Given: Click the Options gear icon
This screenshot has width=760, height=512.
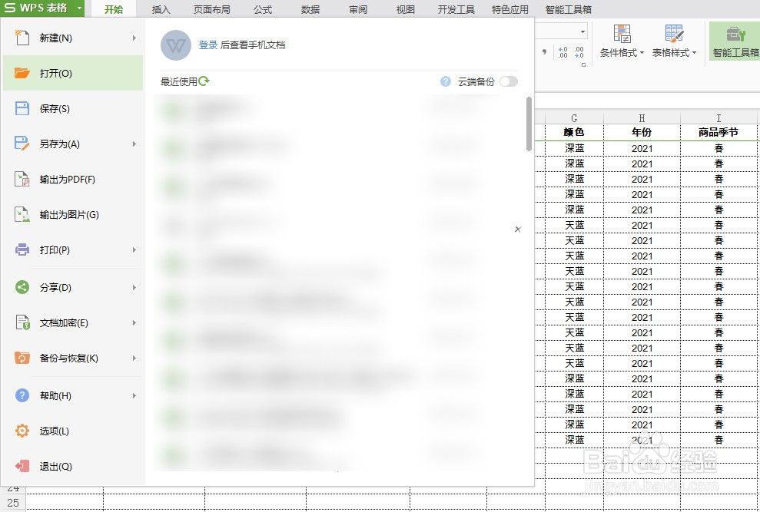Looking at the screenshot, I should tap(22, 431).
